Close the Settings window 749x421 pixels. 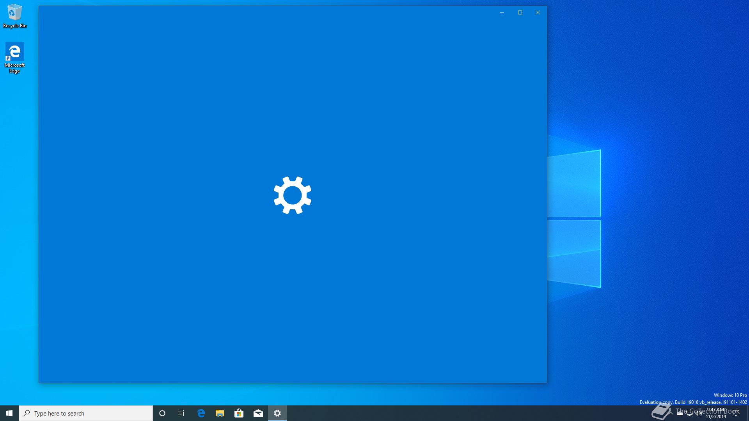coord(538,12)
